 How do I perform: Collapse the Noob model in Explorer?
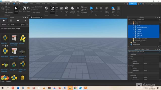(x=131, y=24)
